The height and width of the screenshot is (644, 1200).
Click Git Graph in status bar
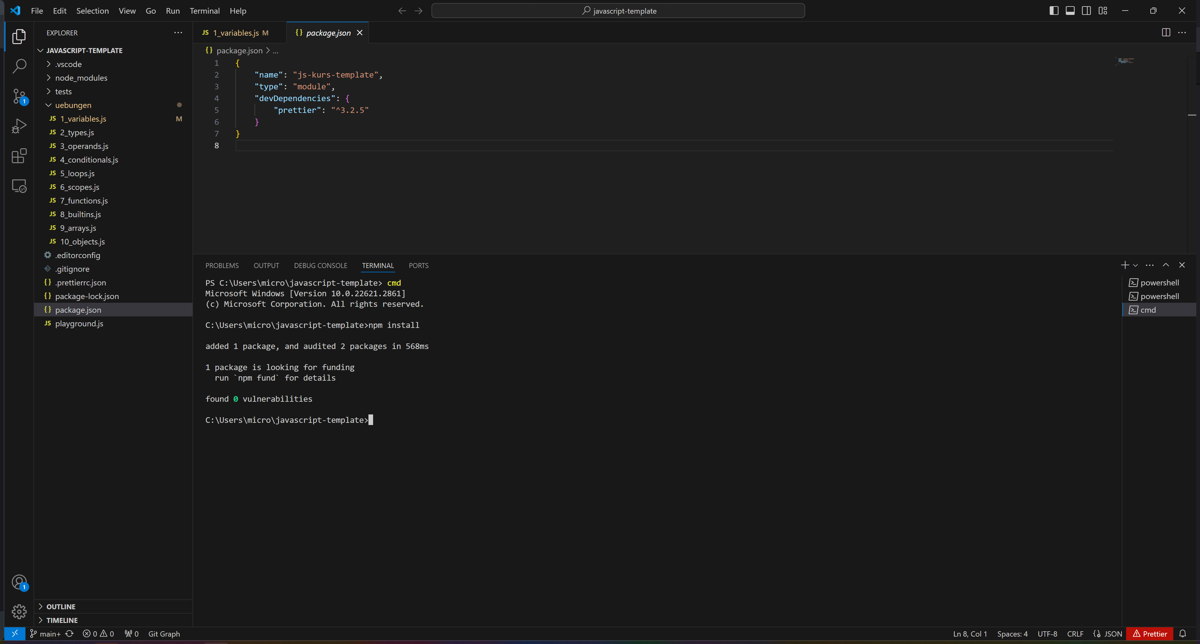[x=164, y=634]
